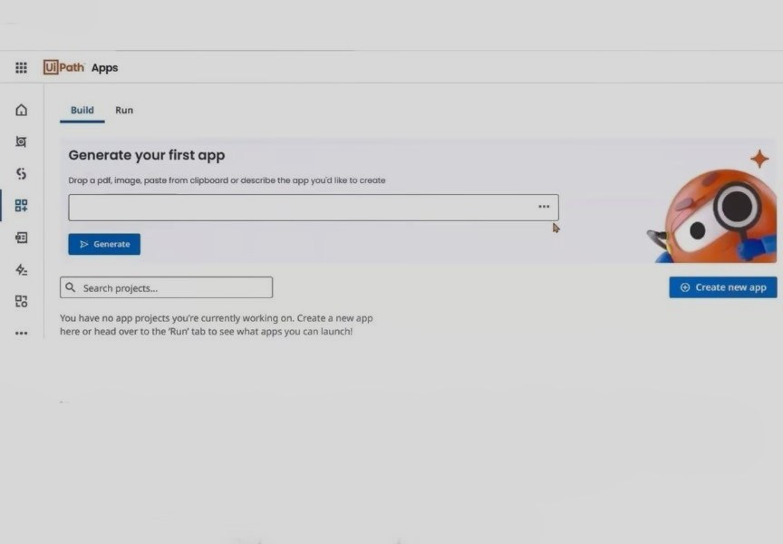Select the Build tab
The image size is (783, 544).
(x=82, y=110)
